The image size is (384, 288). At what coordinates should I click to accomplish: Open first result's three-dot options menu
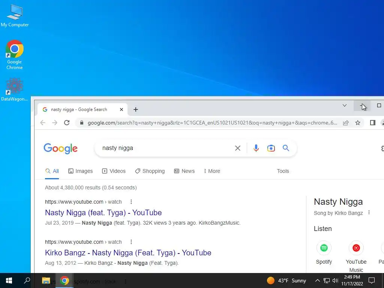tap(131, 201)
